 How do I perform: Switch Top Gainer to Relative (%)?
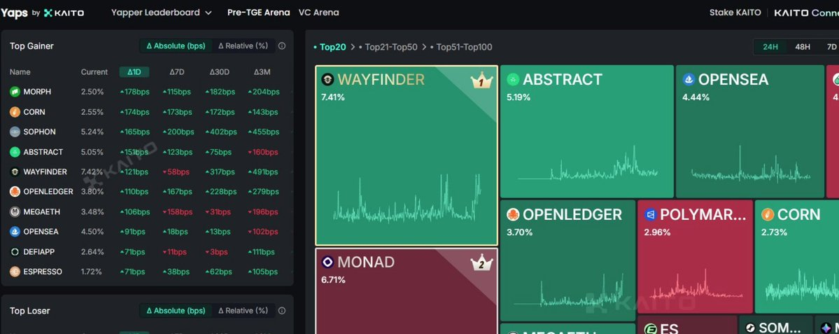coord(243,46)
